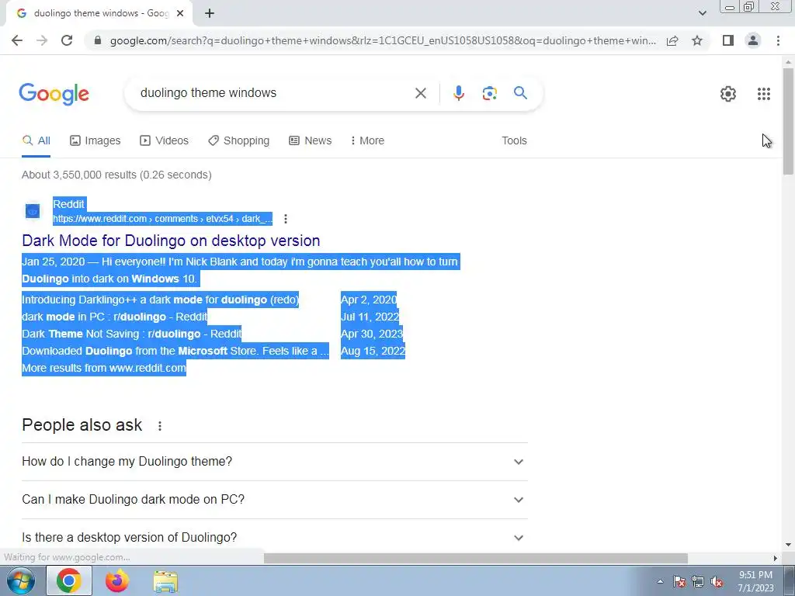The height and width of the screenshot is (596, 795).
Task: Click the muted volume tray icon
Action: [x=717, y=581]
